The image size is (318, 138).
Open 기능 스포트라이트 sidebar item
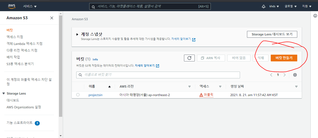click(x=19, y=123)
